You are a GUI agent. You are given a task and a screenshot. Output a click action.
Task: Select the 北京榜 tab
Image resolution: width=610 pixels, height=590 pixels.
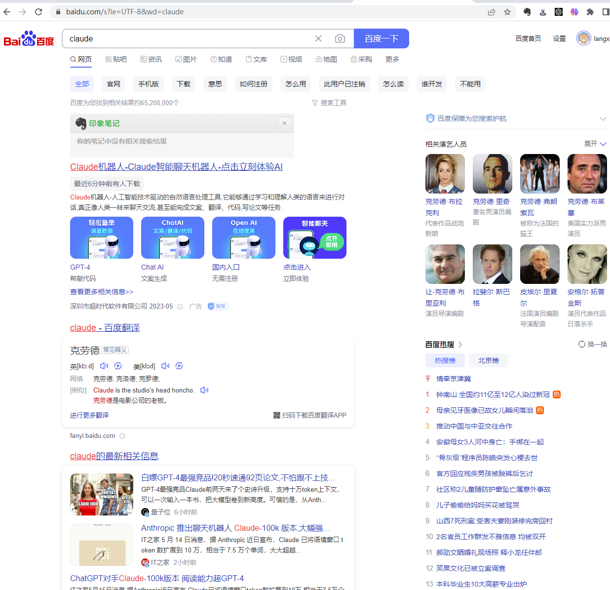(x=489, y=360)
